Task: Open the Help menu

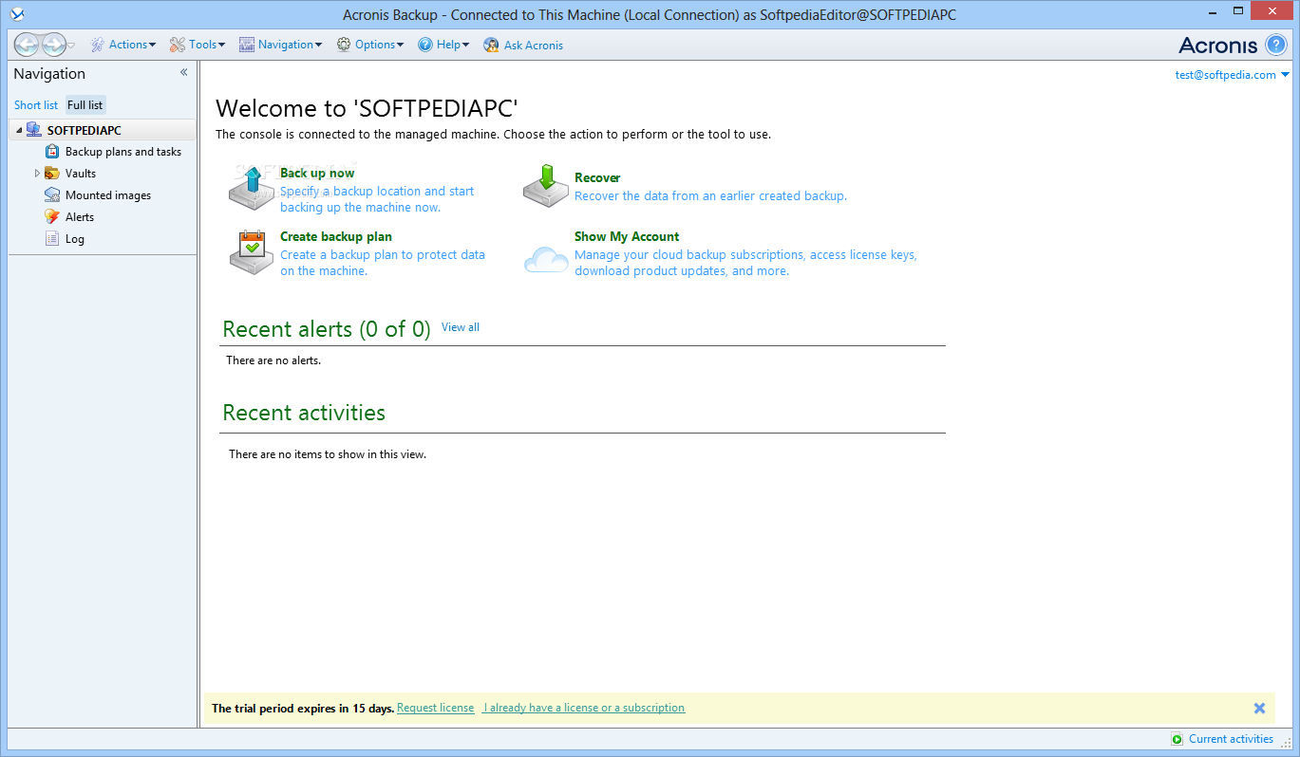Action: (x=443, y=45)
